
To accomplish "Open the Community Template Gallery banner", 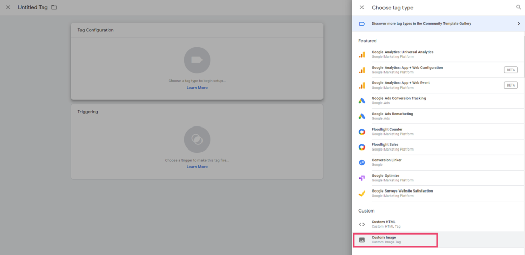I will click(438, 24).
